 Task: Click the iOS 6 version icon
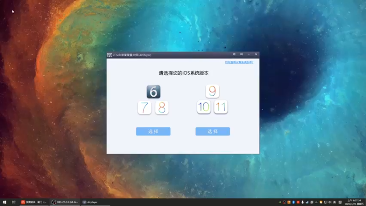pyautogui.click(x=153, y=92)
